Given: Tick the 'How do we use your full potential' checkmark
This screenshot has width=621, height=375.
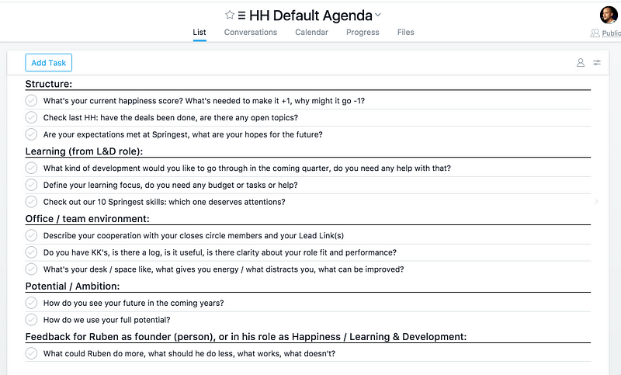Looking at the screenshot, I should pyautogui.click(x=31, y=320).
